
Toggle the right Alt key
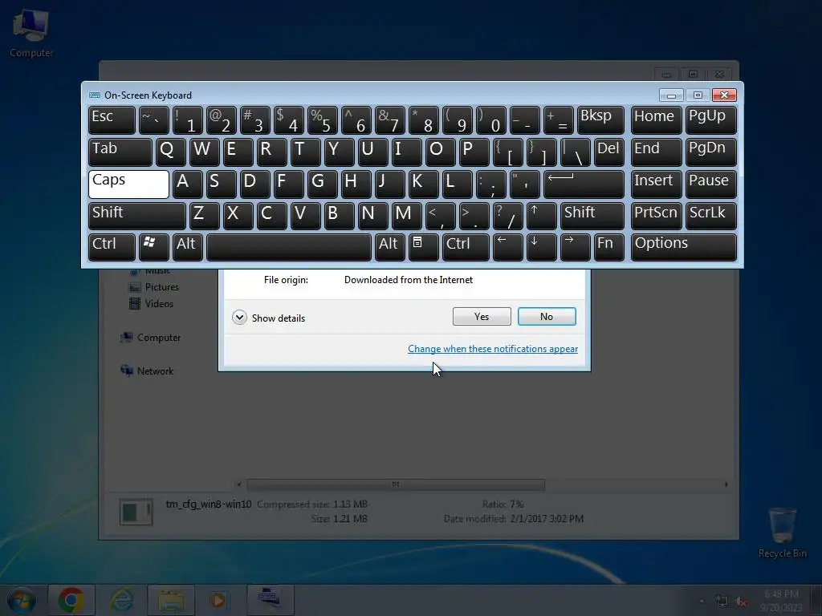[x=390, y=247]
